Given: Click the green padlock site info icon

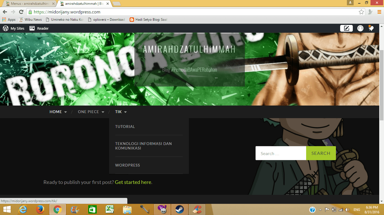Looking at the screenshot, I should pos(30,12).
